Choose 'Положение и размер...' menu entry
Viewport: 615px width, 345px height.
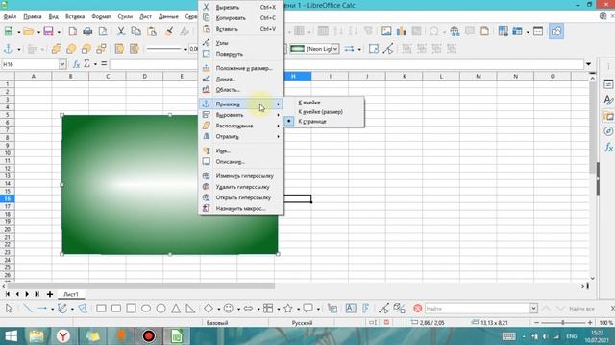[241, 68]
